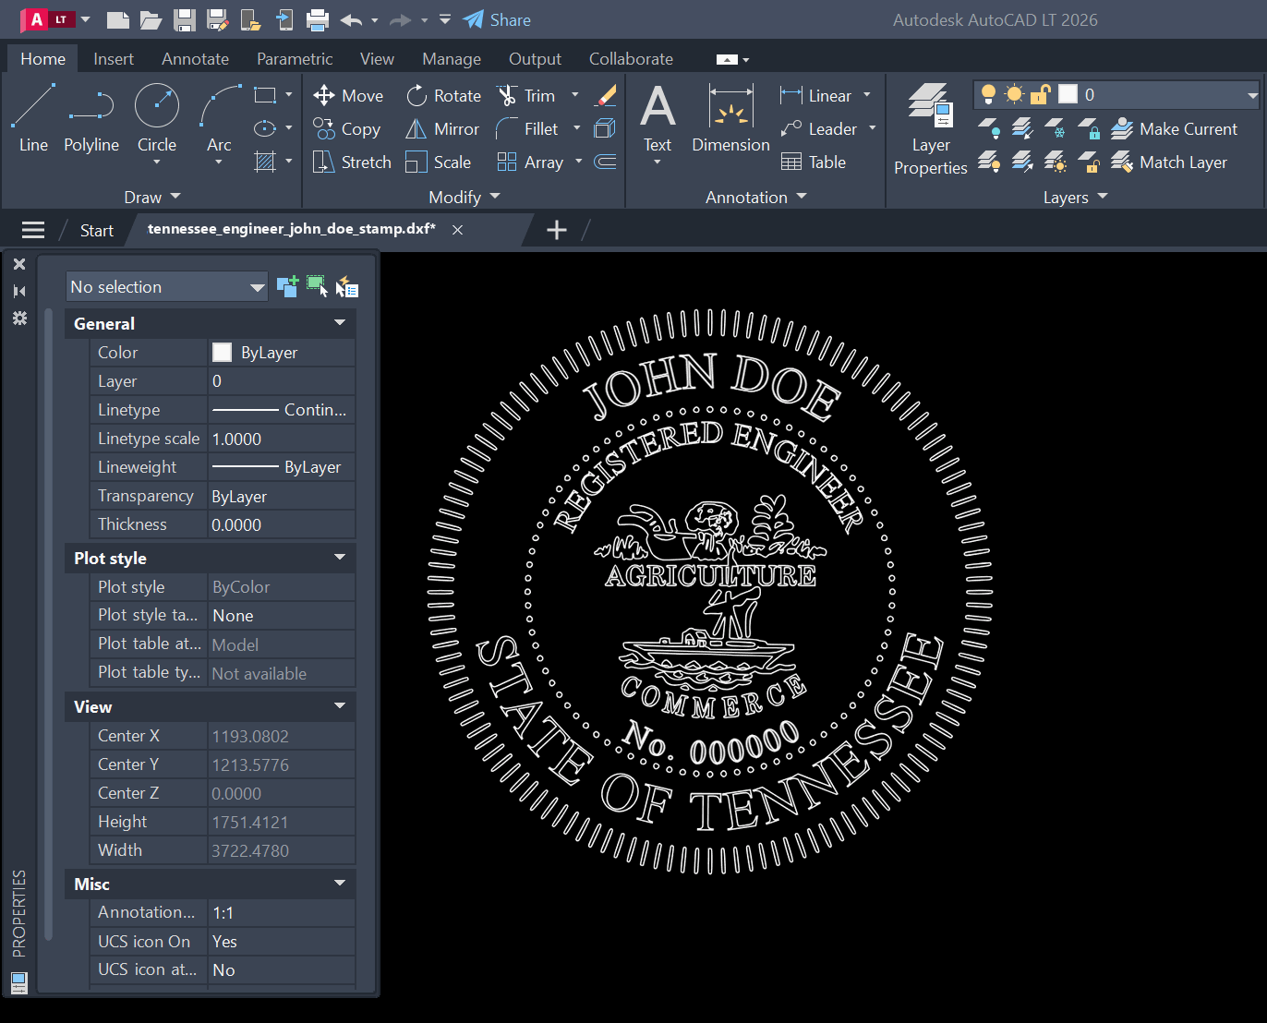Switch to the Annotate ribbon tab
Screen dimensions: 1267x1023
(195, 58)
